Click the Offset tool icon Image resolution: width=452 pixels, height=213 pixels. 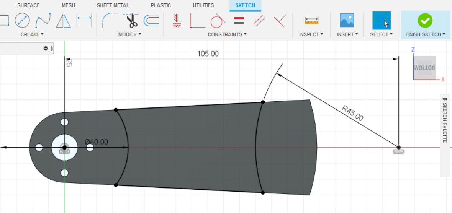point(152,20)
